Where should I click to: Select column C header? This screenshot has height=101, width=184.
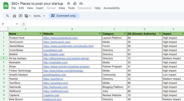tap(114, 29)
